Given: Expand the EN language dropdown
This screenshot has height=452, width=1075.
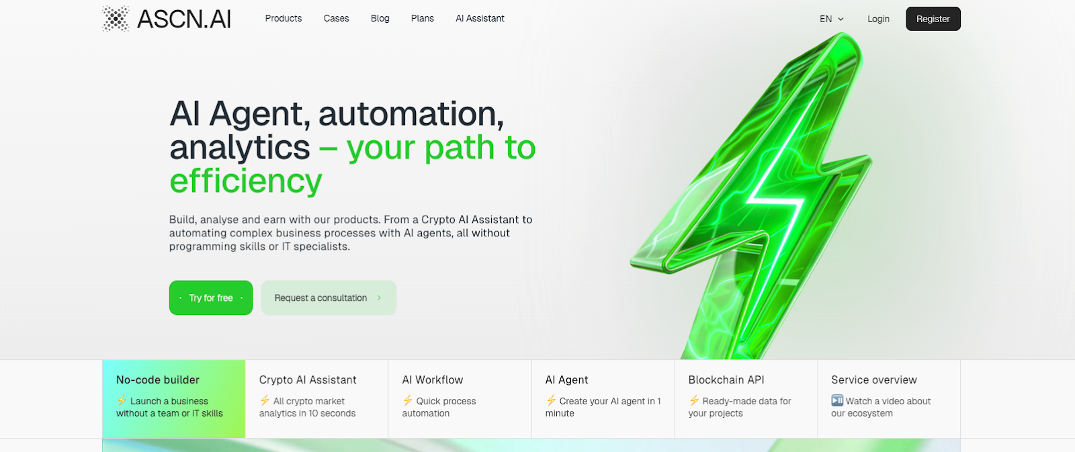Looking at the screenshot, I should click(832, 19).
